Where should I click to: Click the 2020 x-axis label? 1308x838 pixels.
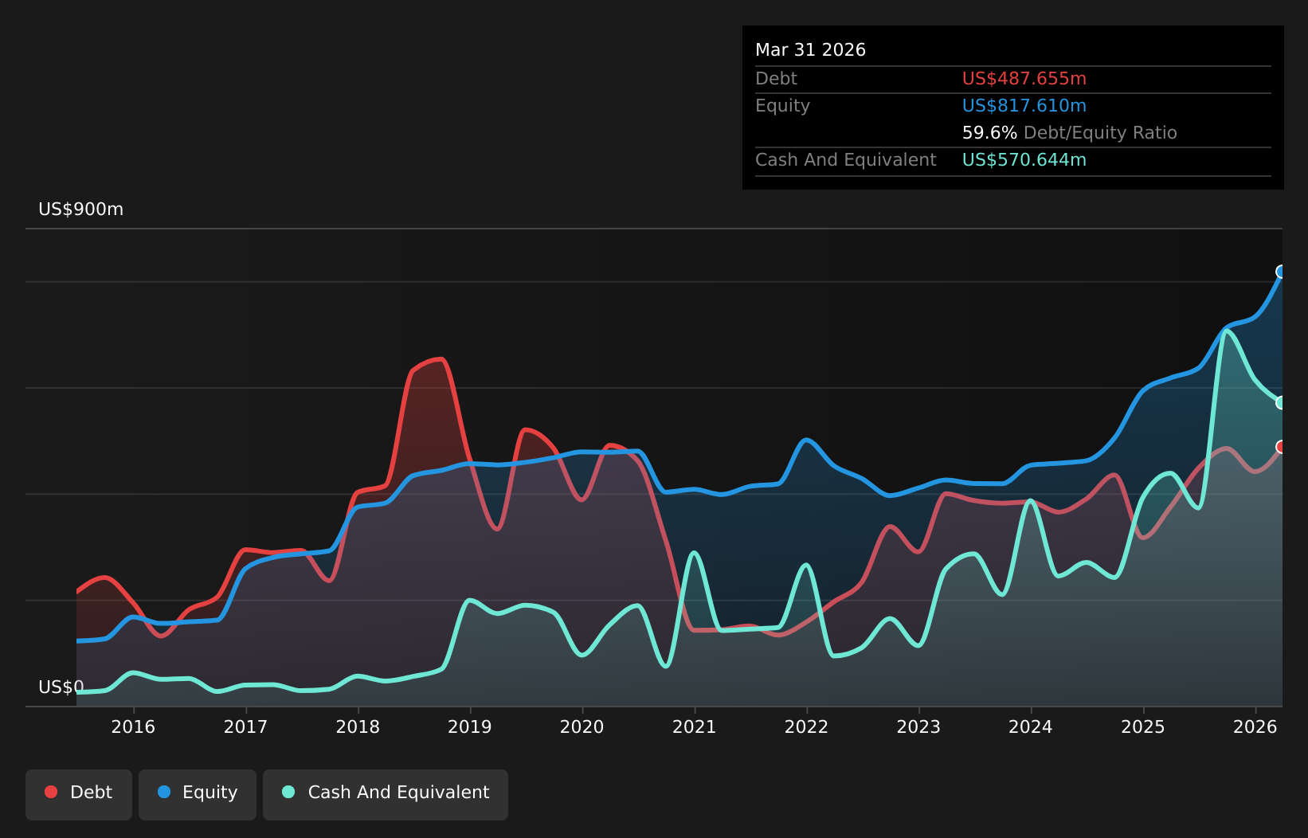pyautogui.click(x=582, y=726)
